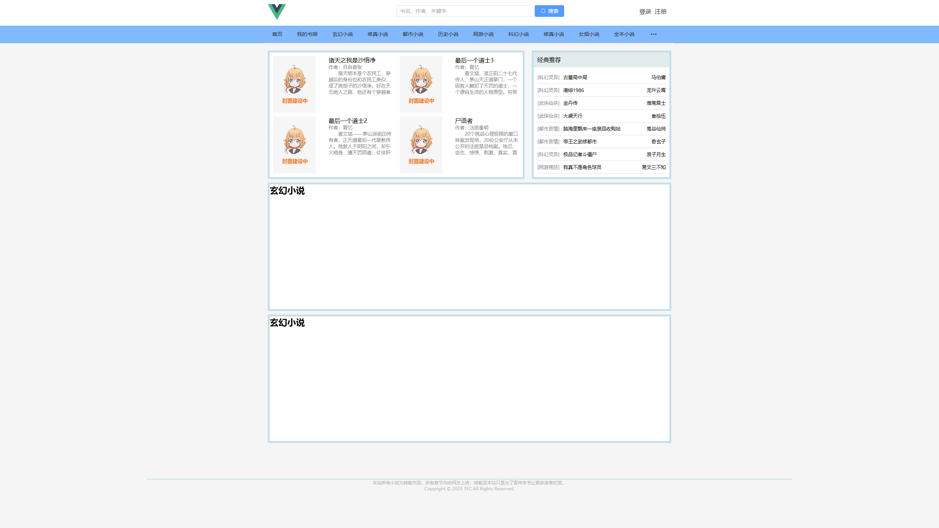
Task: Open the 注册 register link
Action: pos(660,12)
